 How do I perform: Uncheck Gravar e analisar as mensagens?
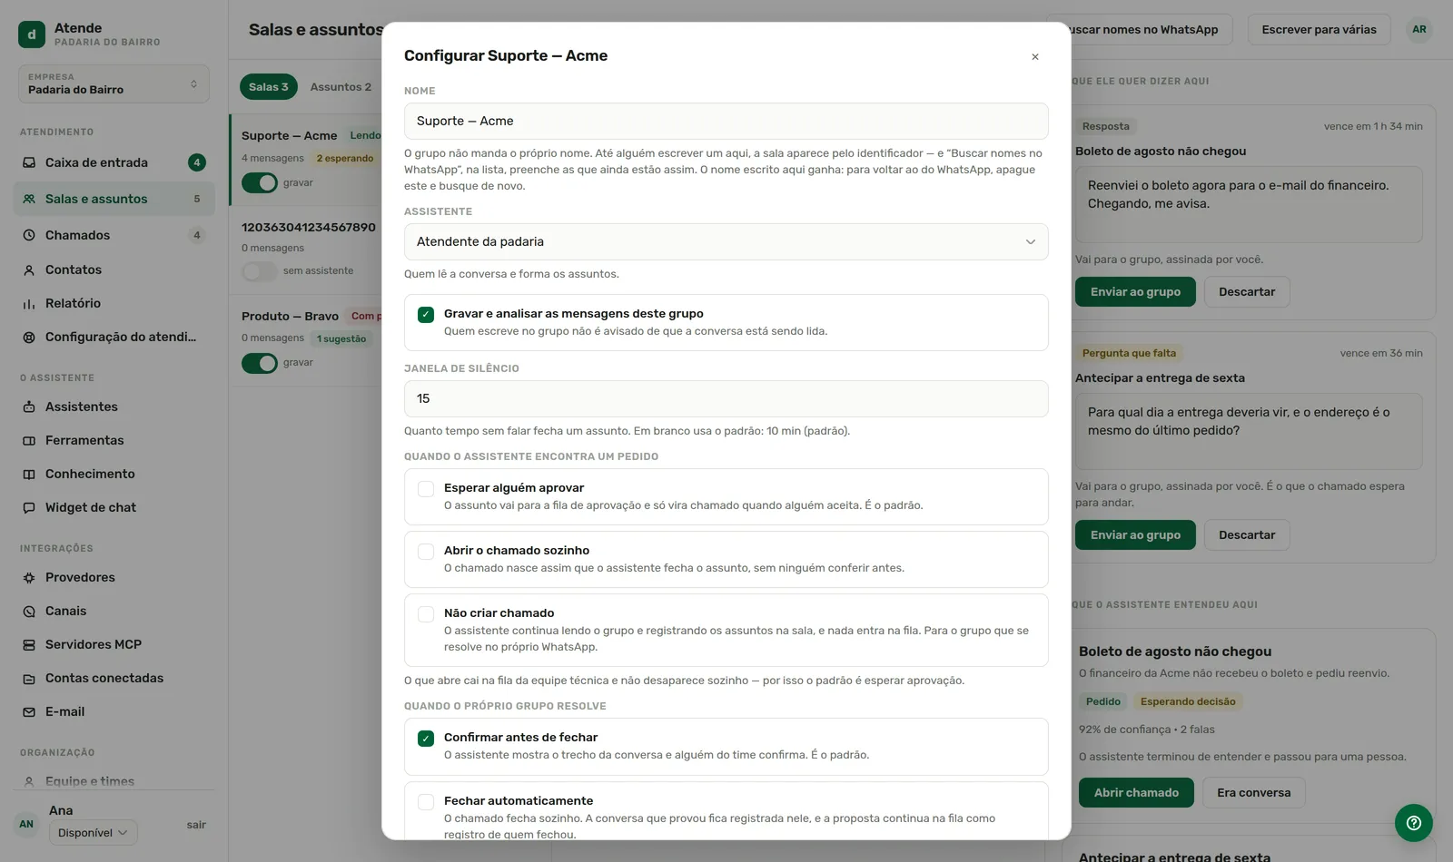click(x=426, y=314)
